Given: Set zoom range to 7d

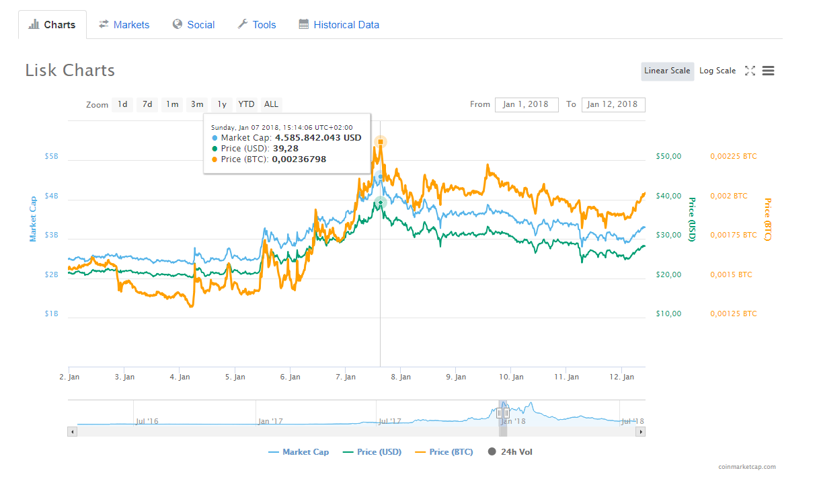Looking at the screenshot, I should 147,104.
